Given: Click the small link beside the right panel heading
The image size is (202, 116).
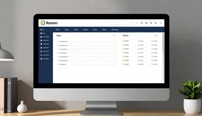Looking at the screenshot, I should point(156,36).
